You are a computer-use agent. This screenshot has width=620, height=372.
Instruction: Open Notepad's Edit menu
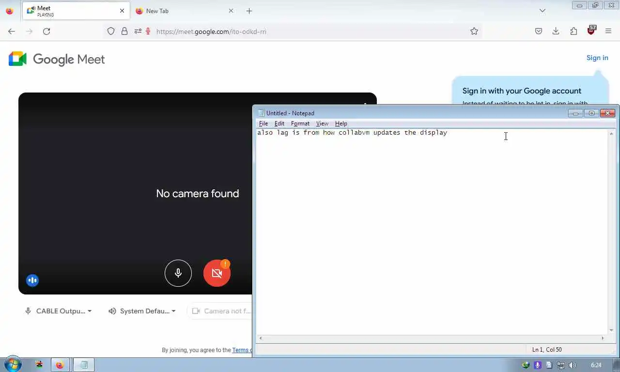click(279, 124)
